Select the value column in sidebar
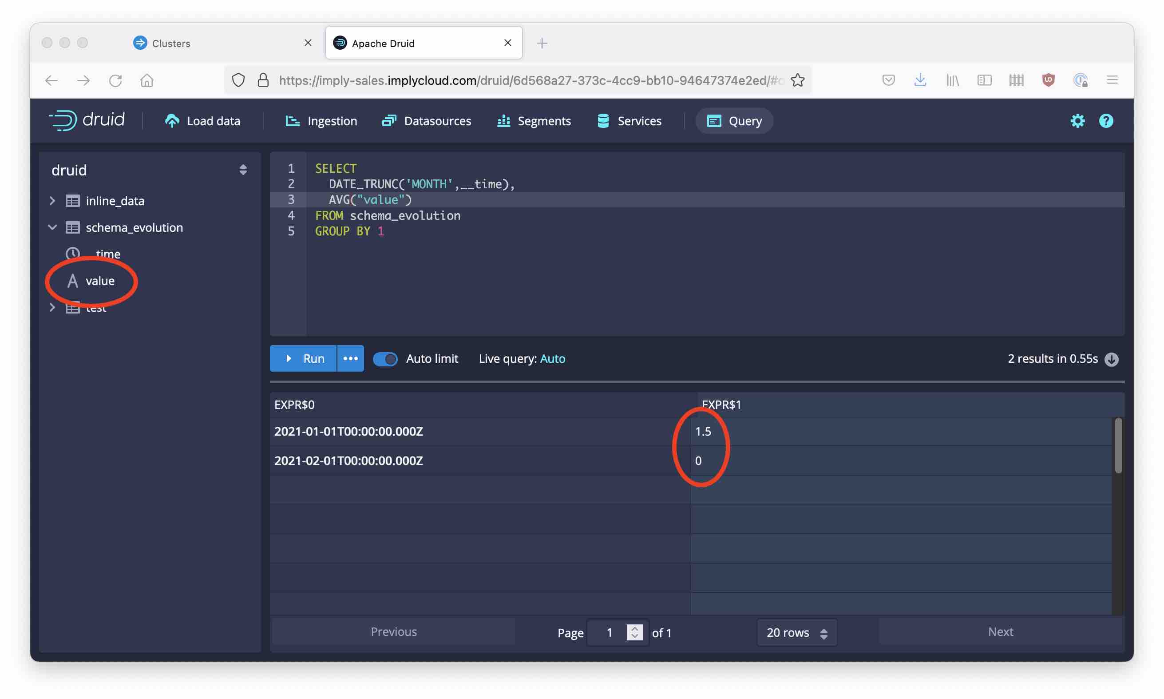 (100, 280)
